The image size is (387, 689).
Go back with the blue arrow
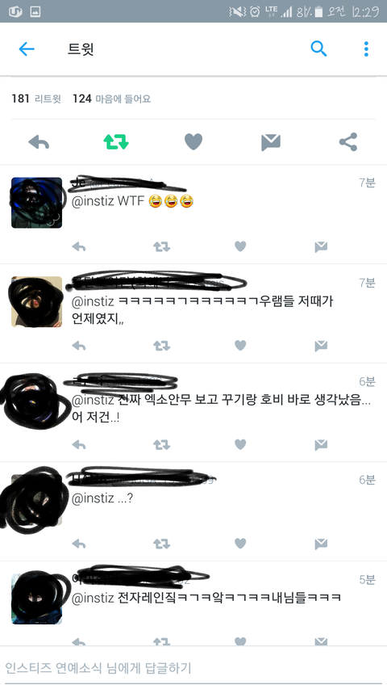[x=27, y=48]
